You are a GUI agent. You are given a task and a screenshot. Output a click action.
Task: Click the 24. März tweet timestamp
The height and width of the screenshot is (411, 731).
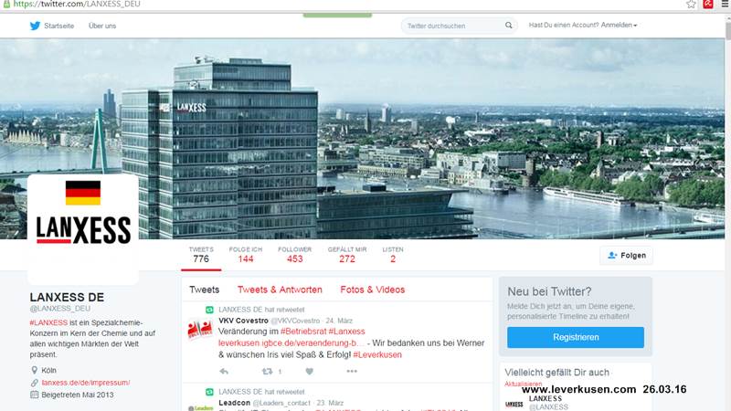339,321
